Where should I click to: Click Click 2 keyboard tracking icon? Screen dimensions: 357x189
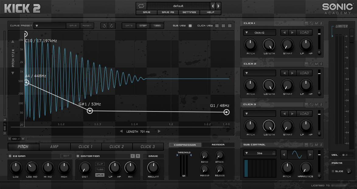click(x=307, y=64)
